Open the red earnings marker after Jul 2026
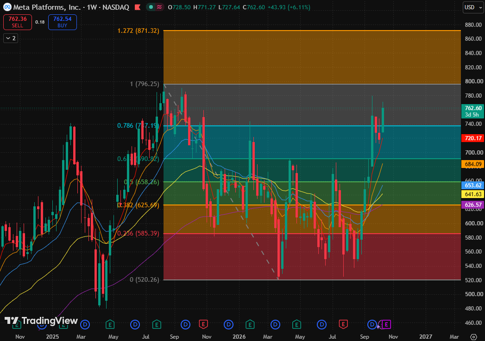Image resolution: width=485 pixels, height=341 pixels. [x=343, y=324]
